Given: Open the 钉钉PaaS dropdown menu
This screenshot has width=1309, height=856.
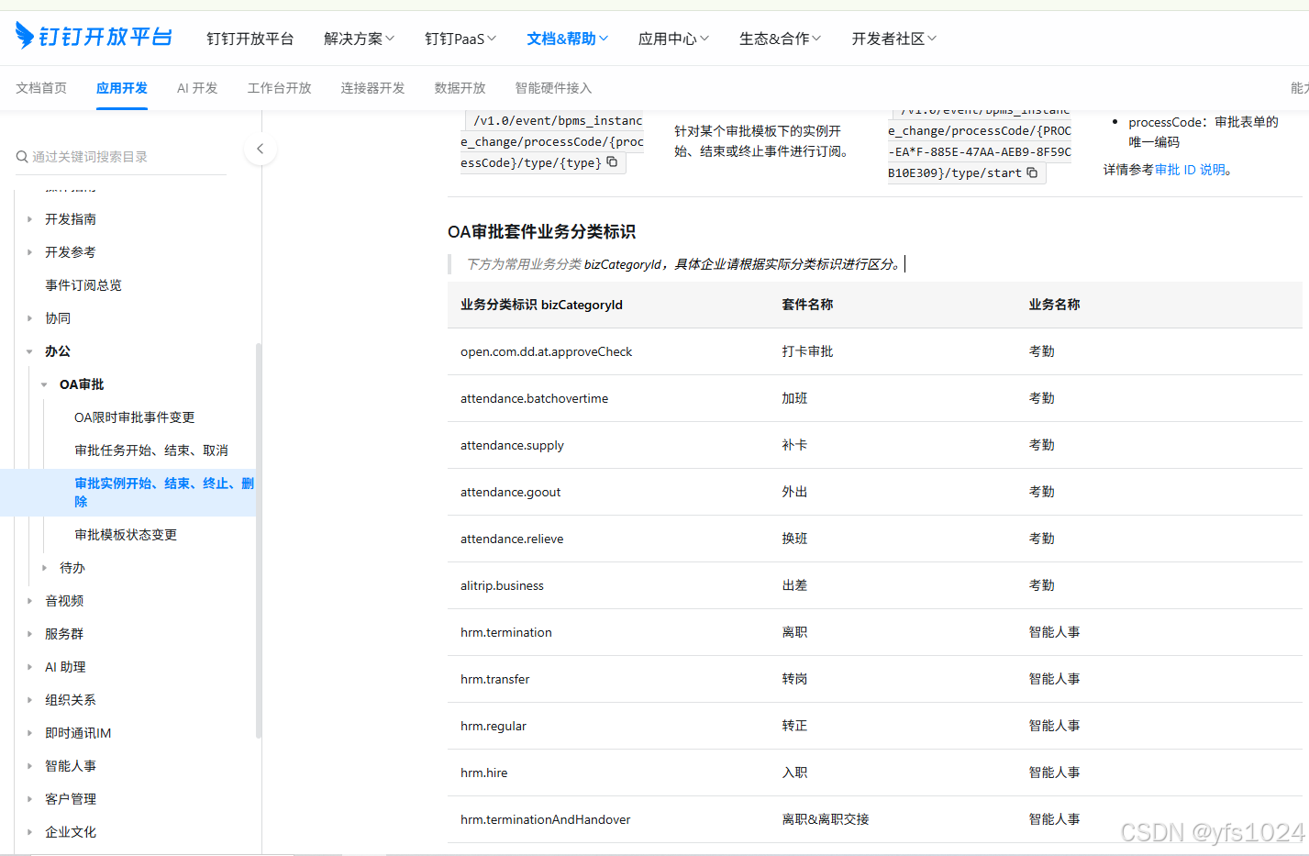Looking at the screenshot, I should 460,39.
